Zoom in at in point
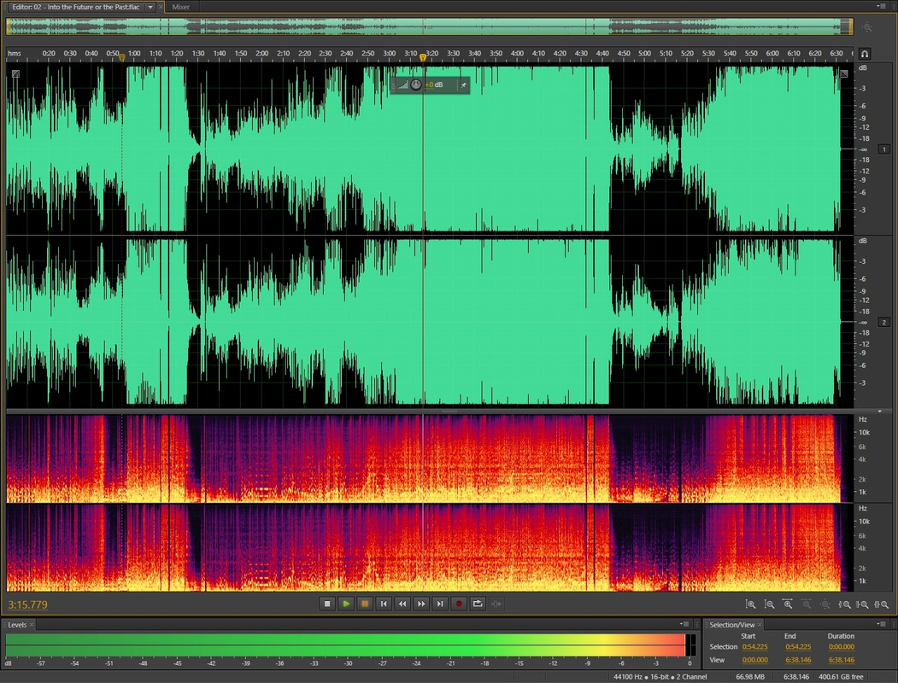Image resolution: width=898 pixels, height=683 pixels. click(x=844, y=604)
